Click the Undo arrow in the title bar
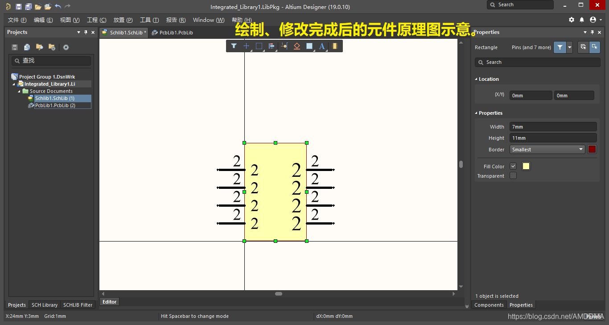The image size is (609, 325). 58,7
